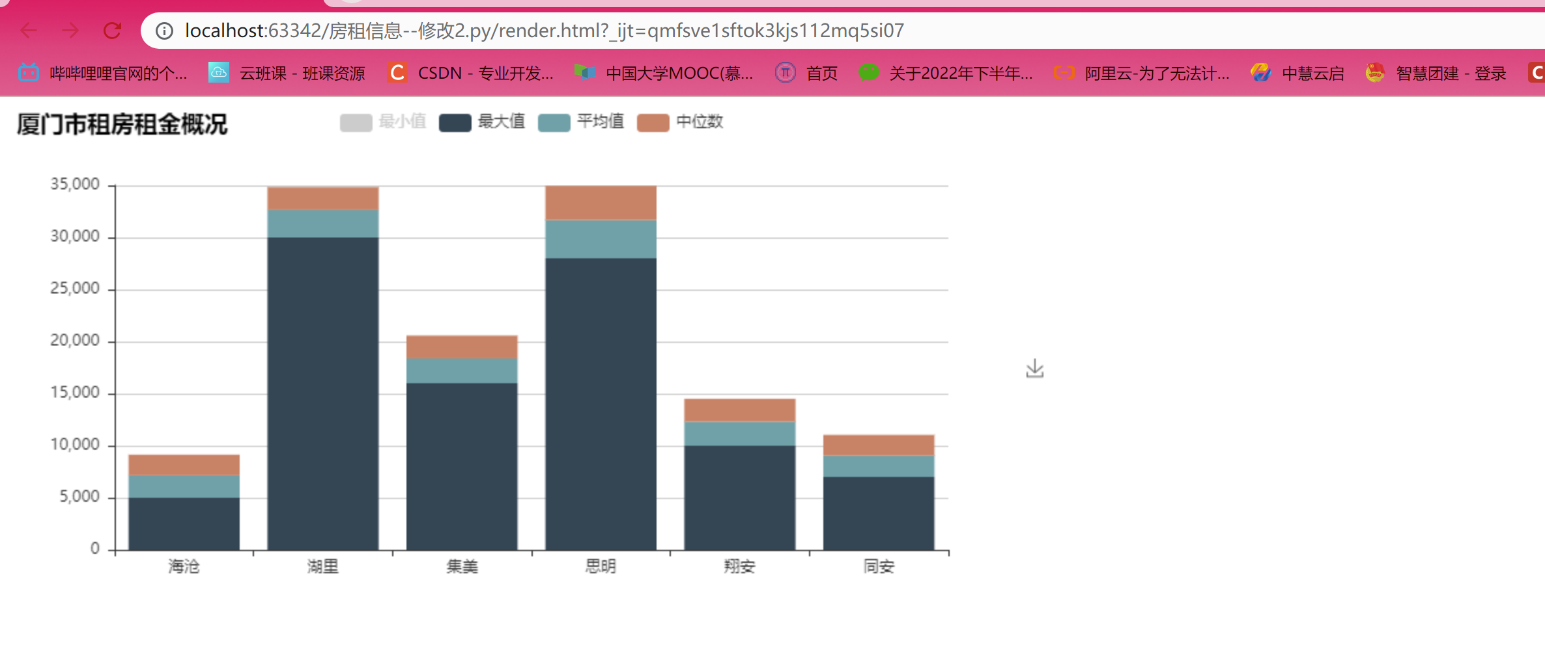Open the 智慧团建 - 登录 bookmark
Viewport: 1545px width, 665px height.
point(1436,73)
